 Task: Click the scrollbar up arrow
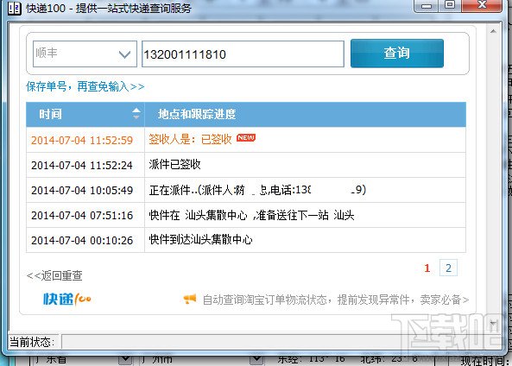coord(493,31)
